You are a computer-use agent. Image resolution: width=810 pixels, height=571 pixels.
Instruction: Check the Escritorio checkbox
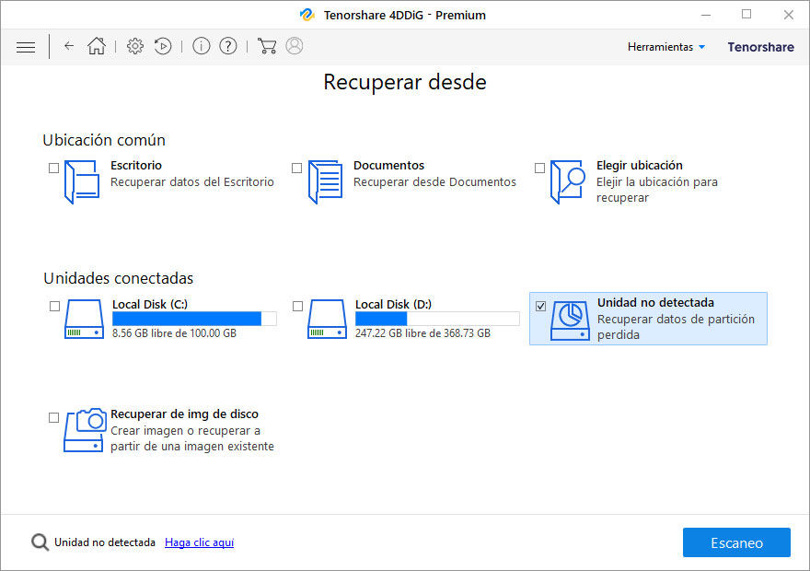[53, 168]
